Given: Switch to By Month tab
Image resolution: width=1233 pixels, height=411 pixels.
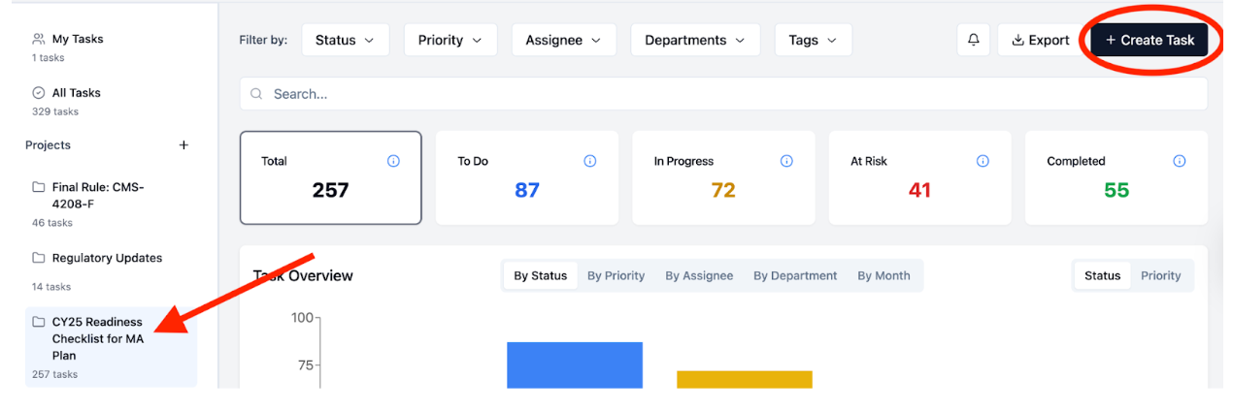Looking at the screenshot, I should (x=883, y=275).
